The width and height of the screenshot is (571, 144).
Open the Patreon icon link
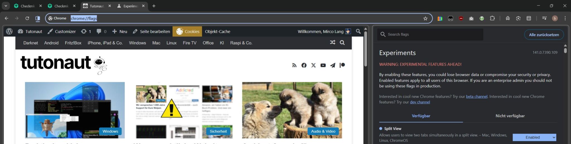pos(342,65)
